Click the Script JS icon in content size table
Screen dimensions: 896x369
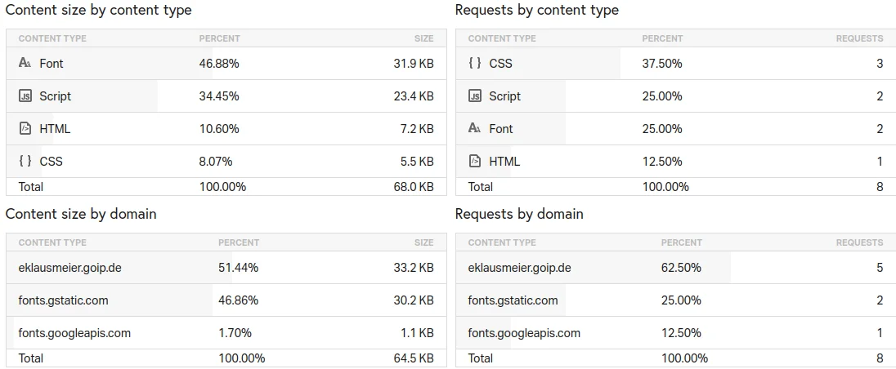(x=25, y=96)
